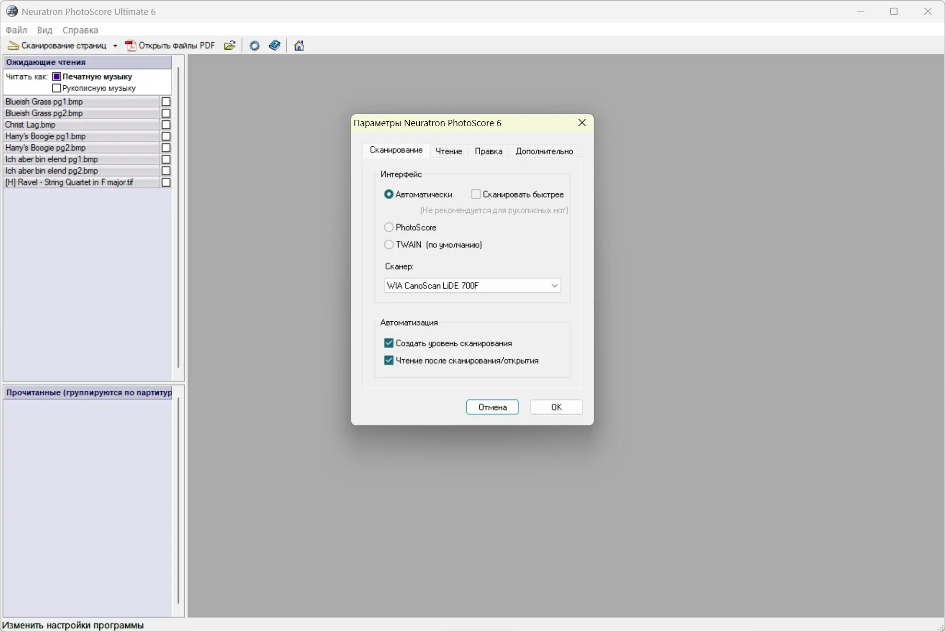Uncheck Создать уровень сканирования
Screen dimensions: 945x632
pyautogui.click(x=389, y=343)
